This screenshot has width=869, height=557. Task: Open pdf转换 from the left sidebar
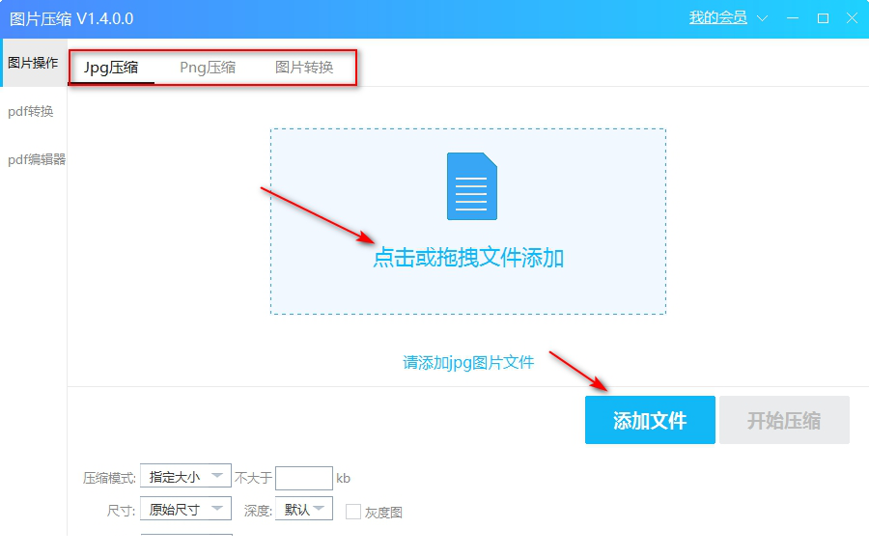click(x=31, y=111)
